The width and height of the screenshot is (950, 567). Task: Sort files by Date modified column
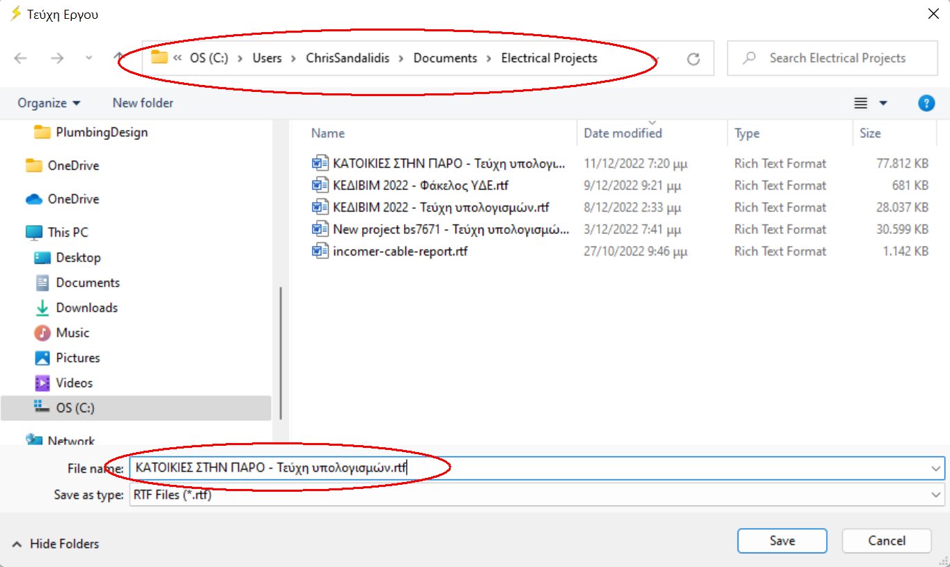click(x=623, y=133)
